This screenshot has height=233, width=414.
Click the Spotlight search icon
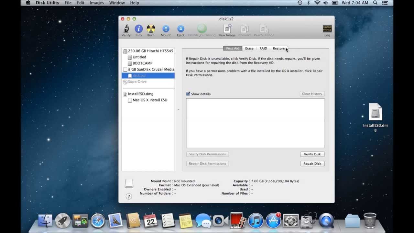click(x=375, y=3)
